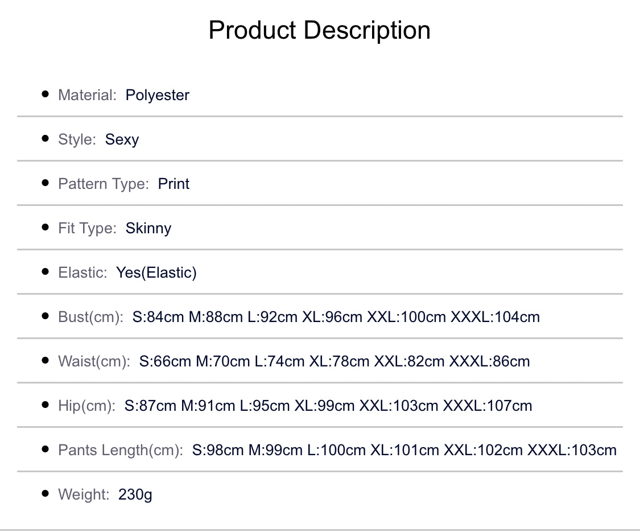Select the Print pattern value

click(174, 184)
